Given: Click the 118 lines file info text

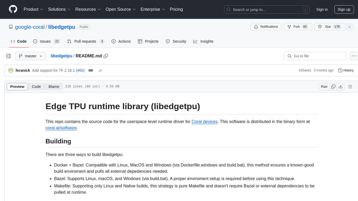Looking at the screenshot, I should click(92, 87).
